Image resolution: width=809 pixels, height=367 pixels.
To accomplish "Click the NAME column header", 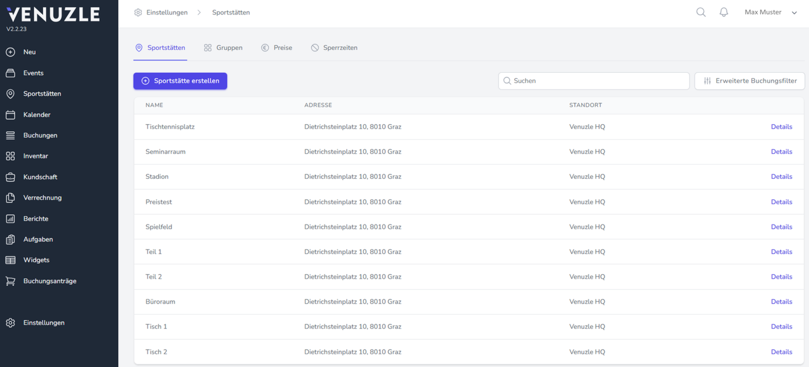I will 154,106.
